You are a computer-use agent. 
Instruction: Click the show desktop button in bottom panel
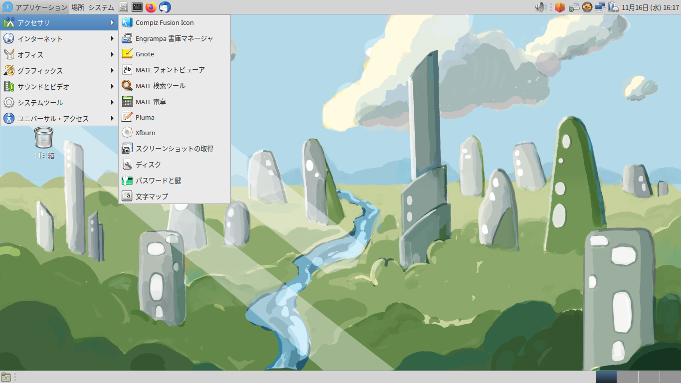[6, 377]
